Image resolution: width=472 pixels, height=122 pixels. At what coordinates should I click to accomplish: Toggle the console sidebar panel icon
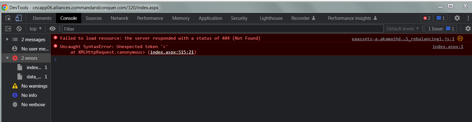point(8,28)
